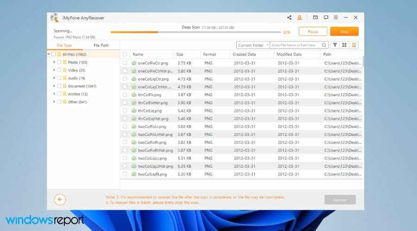Click the search magnifier icon
Viewport: 417px width, 231px height.
(x=324, y=45)
